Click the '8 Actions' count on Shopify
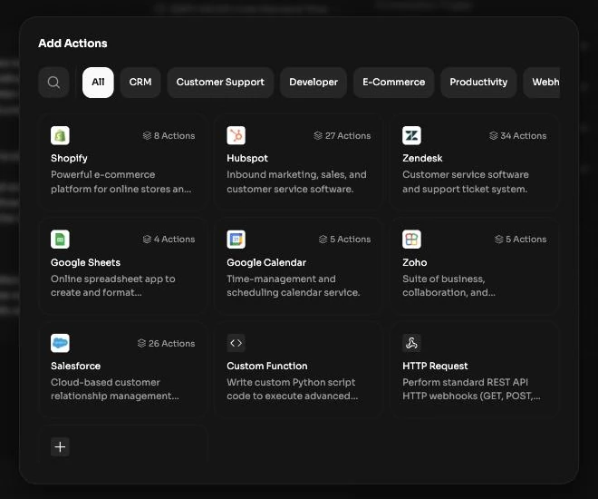Screen dimensions: 598x499 click(174, 135)
